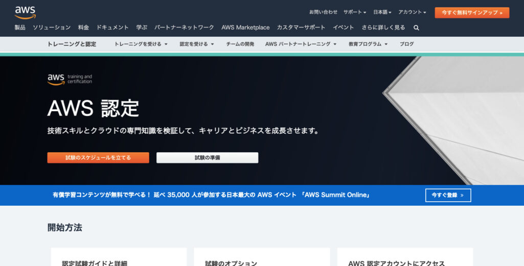Click the AWS training and certification logo
This screenshot has width=524, height=266.
(70, 80)
